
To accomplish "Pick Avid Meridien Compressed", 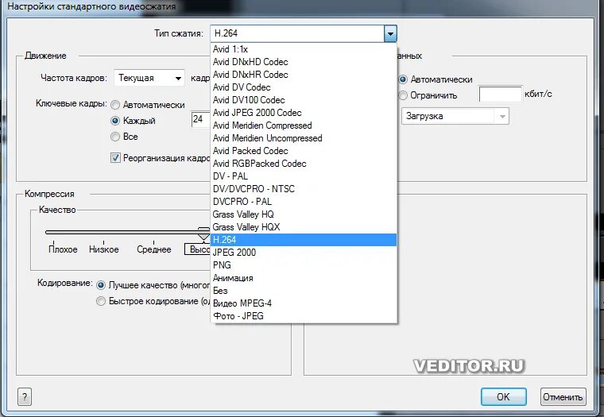I will click(x=304, y=125).
